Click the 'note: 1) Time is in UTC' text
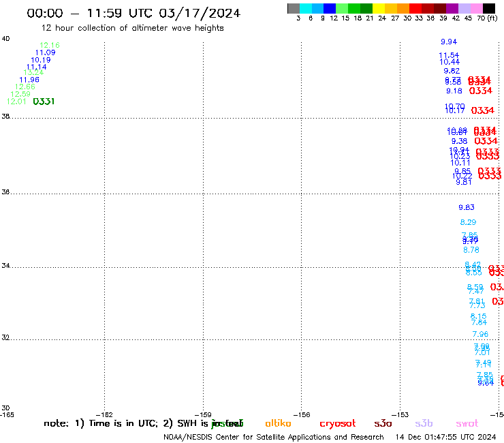Image resolution: width=504 pixels, height=443 pixels. 101,423
